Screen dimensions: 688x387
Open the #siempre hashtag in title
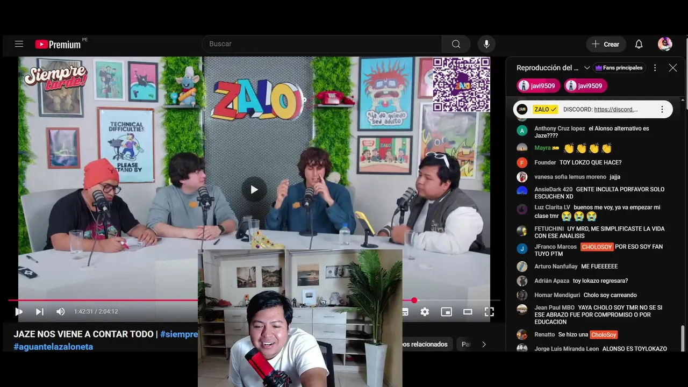point(179,334)
